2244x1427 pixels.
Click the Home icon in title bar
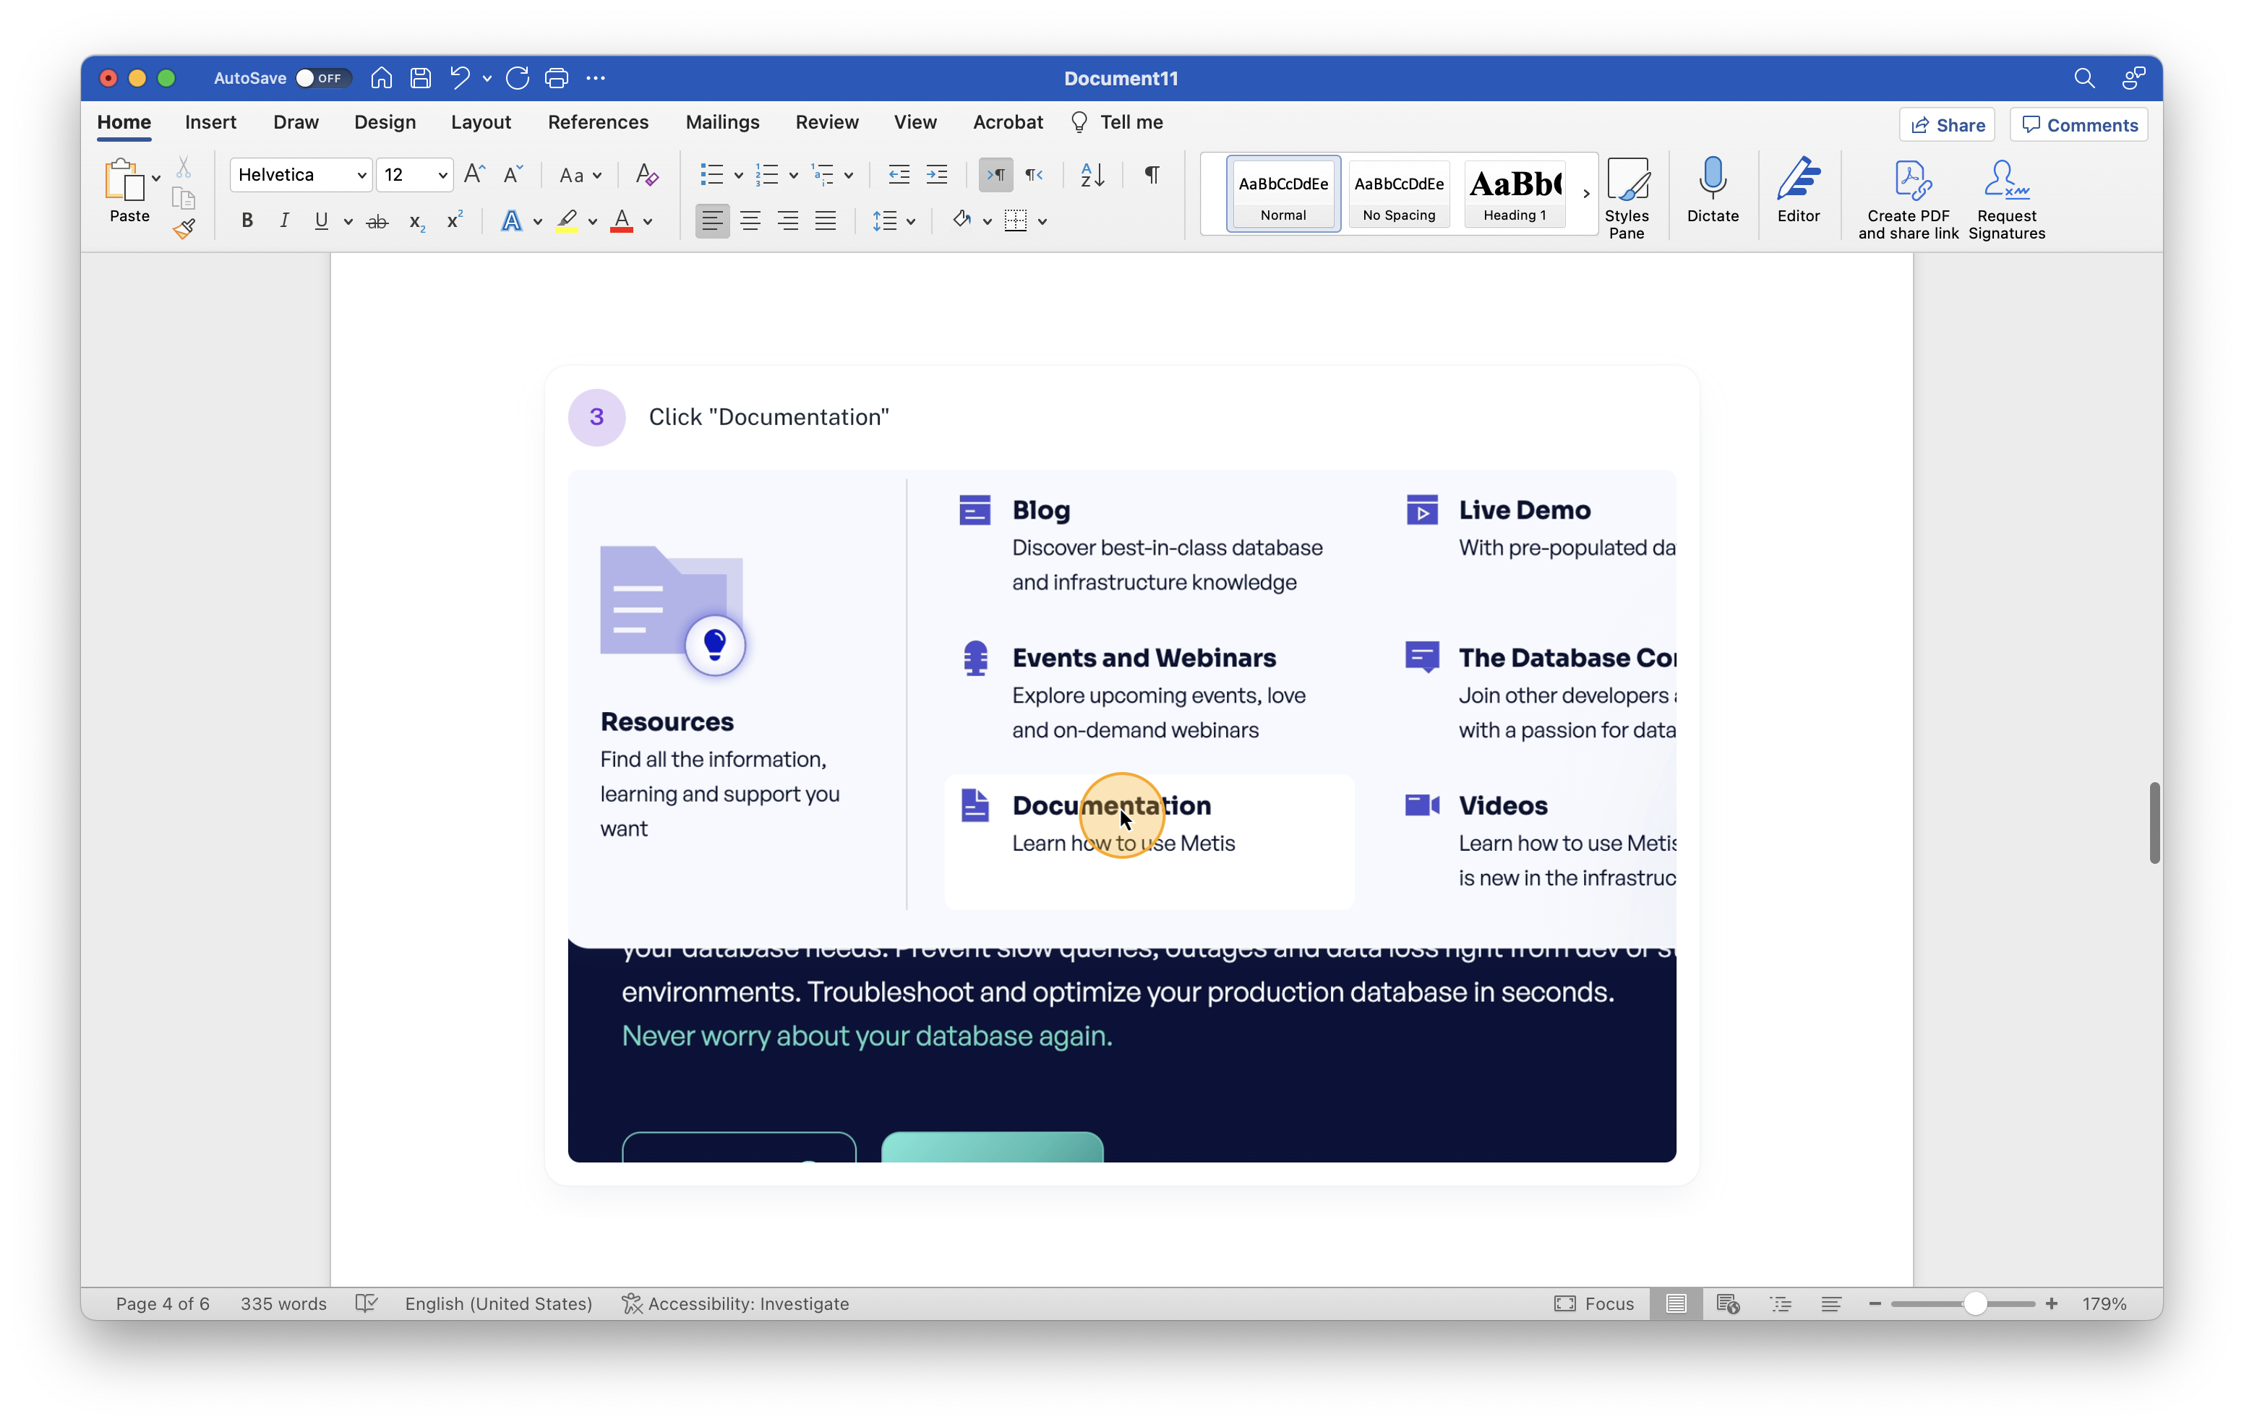tap(381, 78)
